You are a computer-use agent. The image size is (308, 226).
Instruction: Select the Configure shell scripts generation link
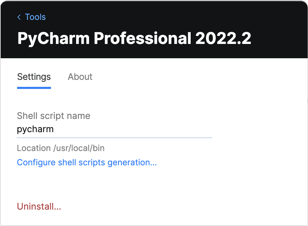pos(87,162)
